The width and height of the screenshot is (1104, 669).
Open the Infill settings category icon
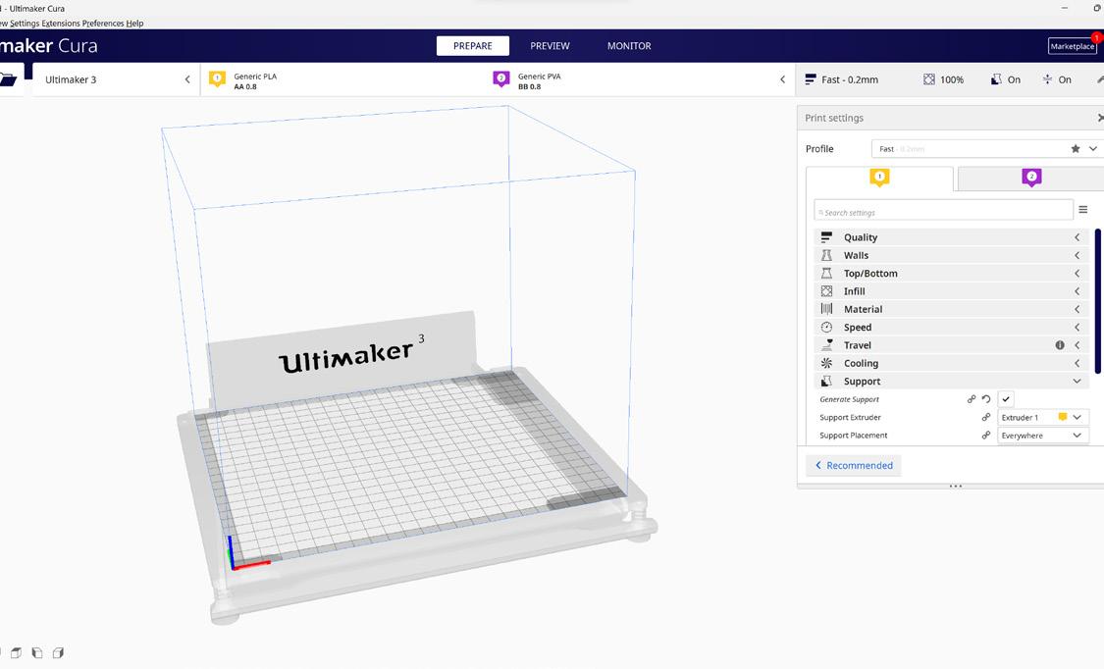pyautogui.click(x=826, y=291)
